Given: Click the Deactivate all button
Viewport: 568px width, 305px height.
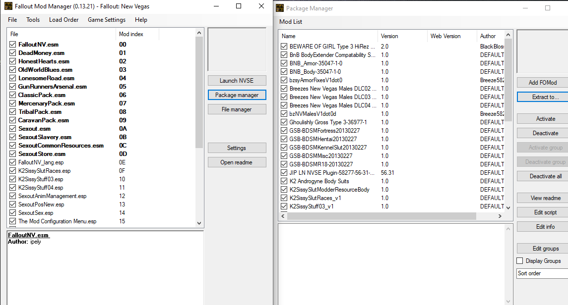Looking at the screenshot, I should [x=543, y=176].
